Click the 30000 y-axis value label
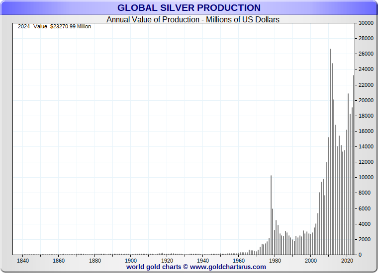 (366, 23)
